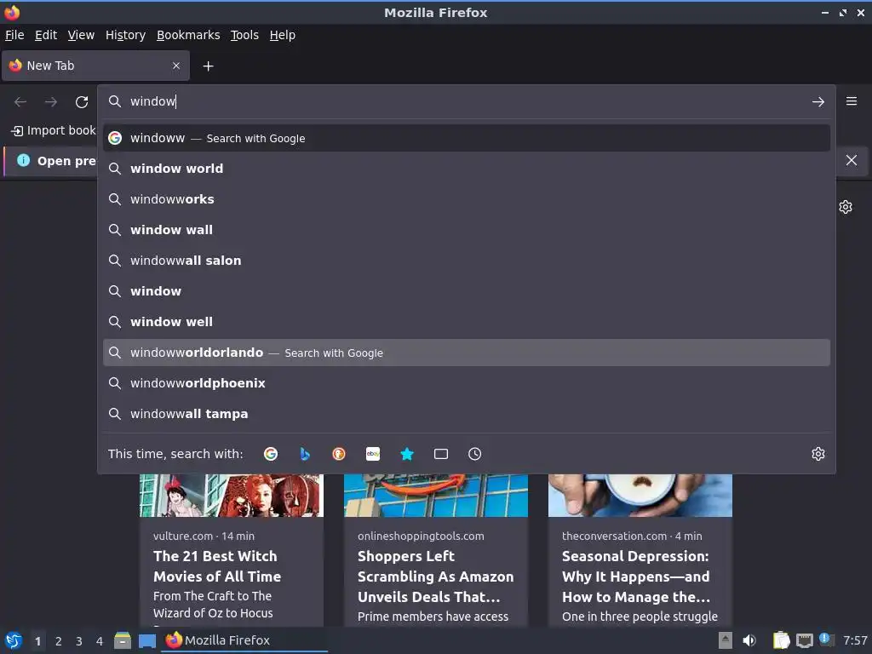This screenshot has height=654, width=872.
Task: Open 'Seasonal Depression' article headline
Action: (636, 577)
